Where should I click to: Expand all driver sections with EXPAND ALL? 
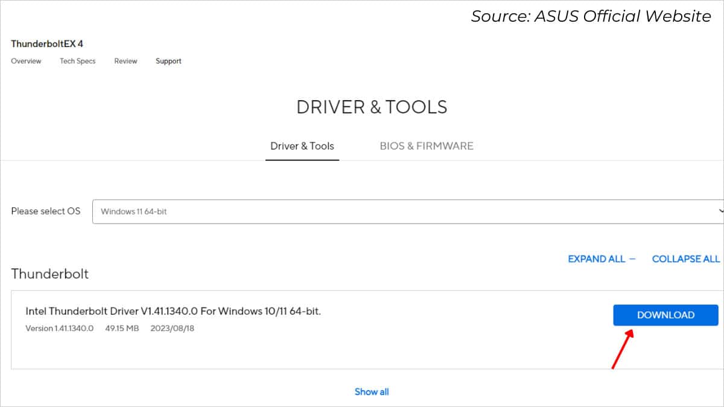click(x=596, y=259)
